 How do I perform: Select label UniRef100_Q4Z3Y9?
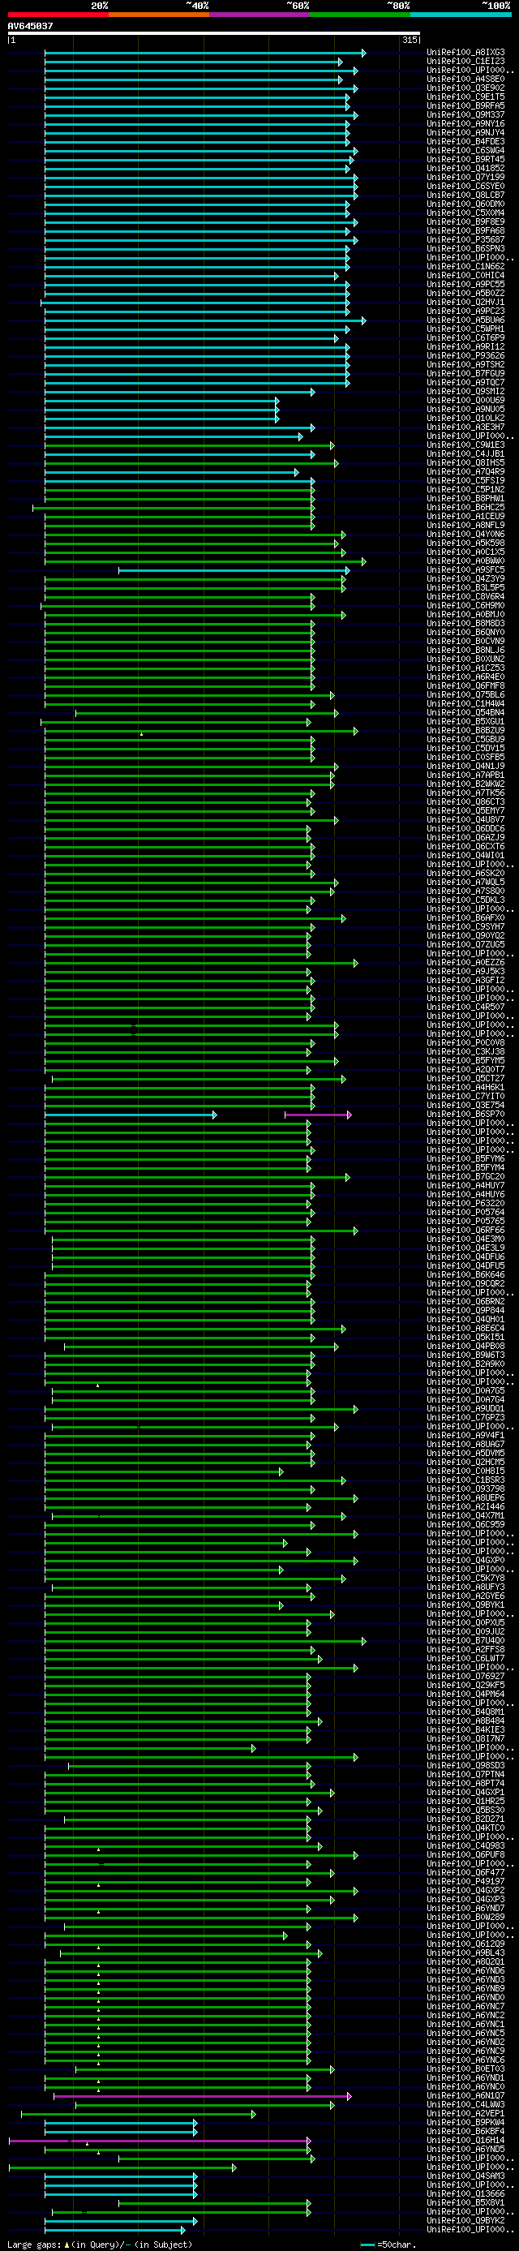(465, 578)
